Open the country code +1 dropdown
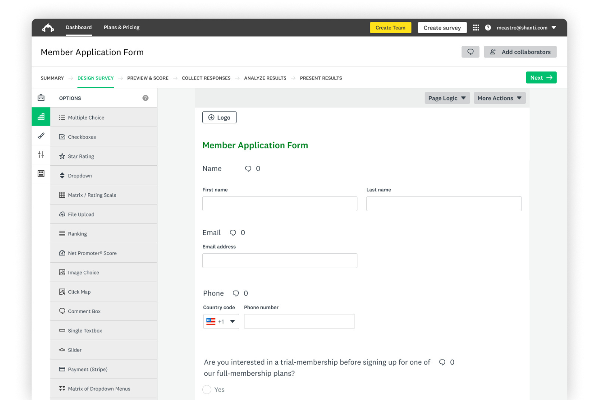 click(x=221, y=321)
